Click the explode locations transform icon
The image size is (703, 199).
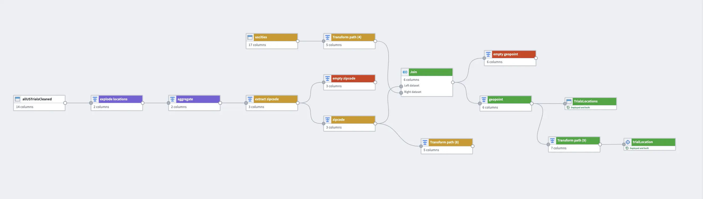(95, 99)
